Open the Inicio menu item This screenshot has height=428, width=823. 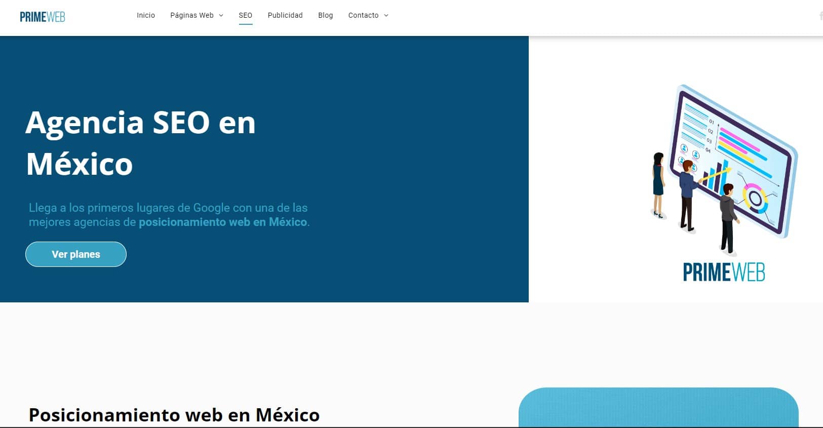146,15
